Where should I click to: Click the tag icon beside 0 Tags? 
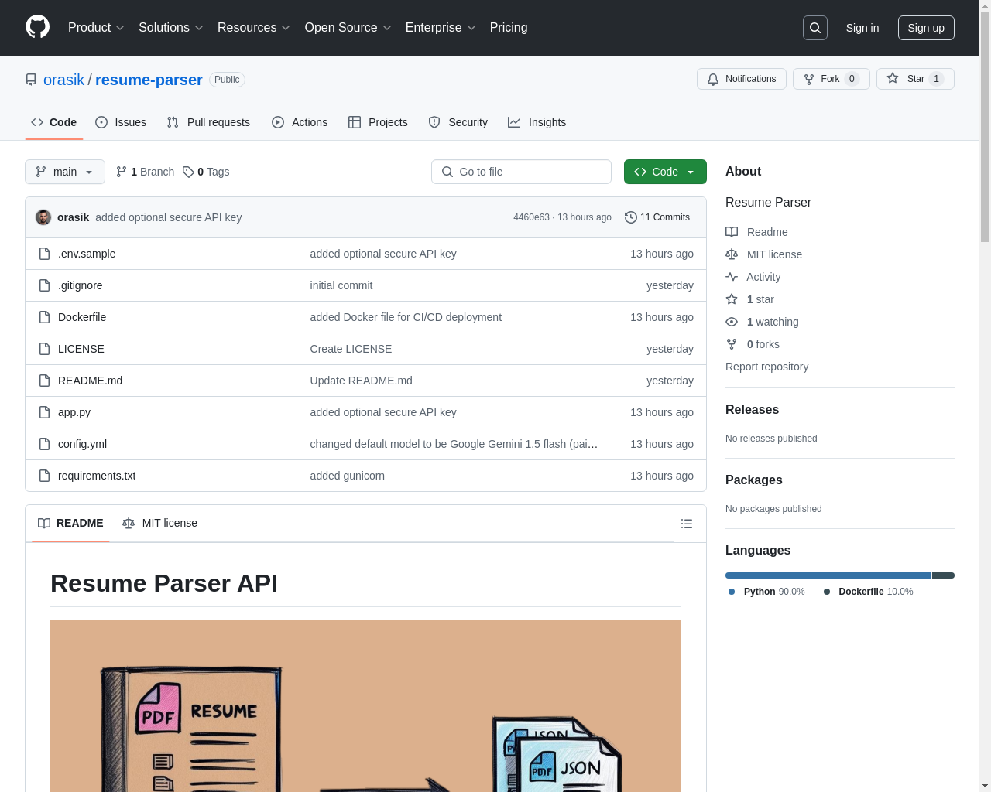(188, 172)
